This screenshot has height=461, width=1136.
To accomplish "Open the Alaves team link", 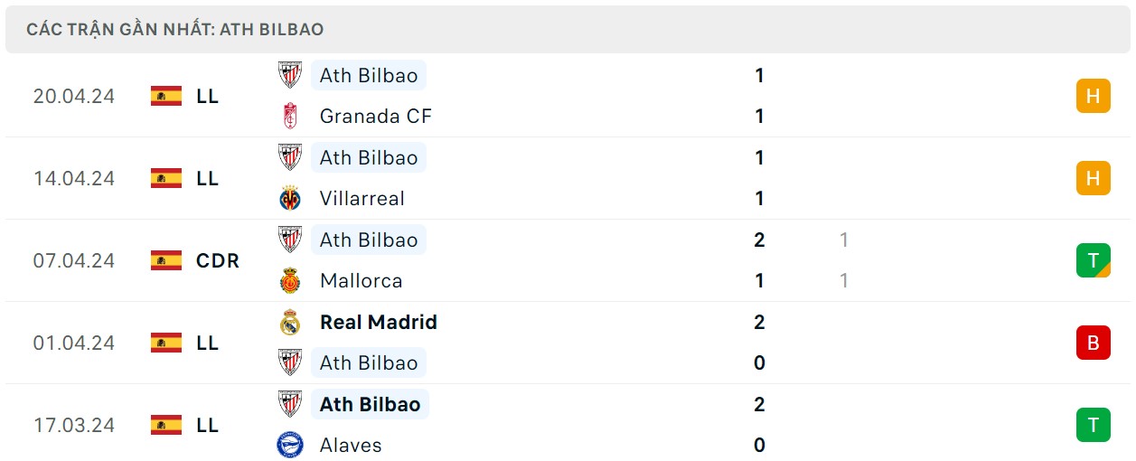I will click(351, 445).
